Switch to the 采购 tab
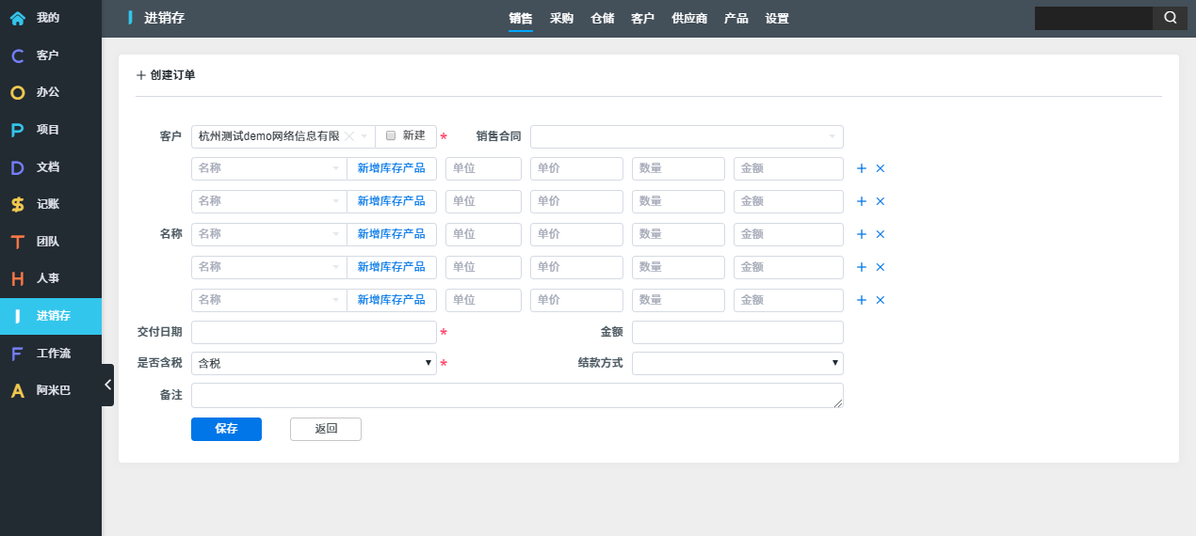Screen dimensions: 1196x536 coord(561,19)
